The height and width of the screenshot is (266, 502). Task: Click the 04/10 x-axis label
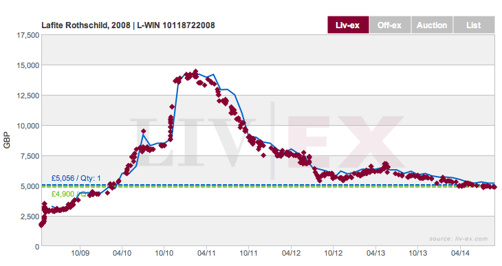122,253
